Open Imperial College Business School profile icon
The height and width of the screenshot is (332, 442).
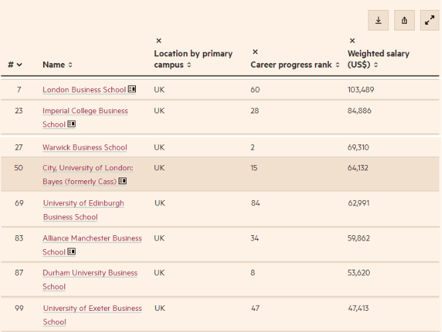pos(72,124)
